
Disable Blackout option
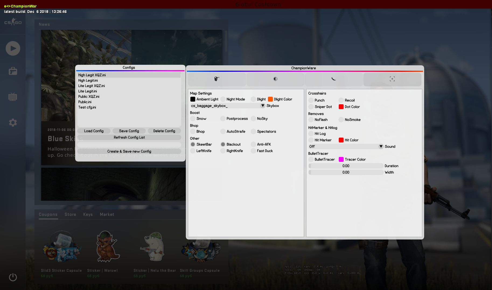pyautogui.click(x=223, y=144)
